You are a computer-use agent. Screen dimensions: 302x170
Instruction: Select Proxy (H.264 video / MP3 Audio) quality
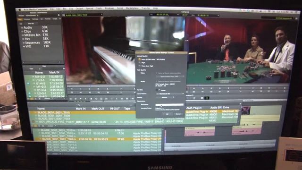140,59
